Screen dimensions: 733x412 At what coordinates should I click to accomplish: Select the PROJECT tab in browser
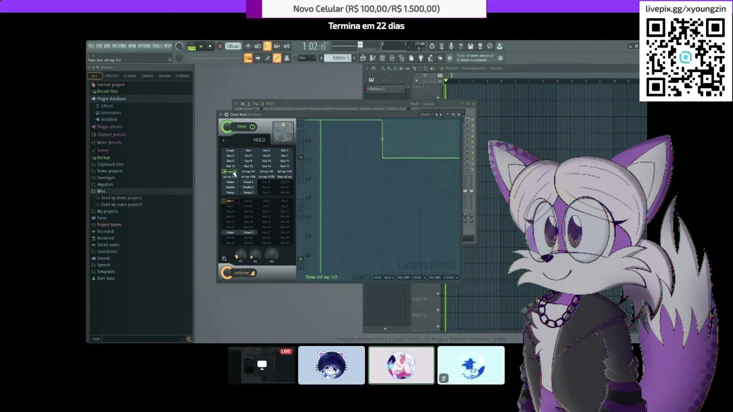point(112,76)
